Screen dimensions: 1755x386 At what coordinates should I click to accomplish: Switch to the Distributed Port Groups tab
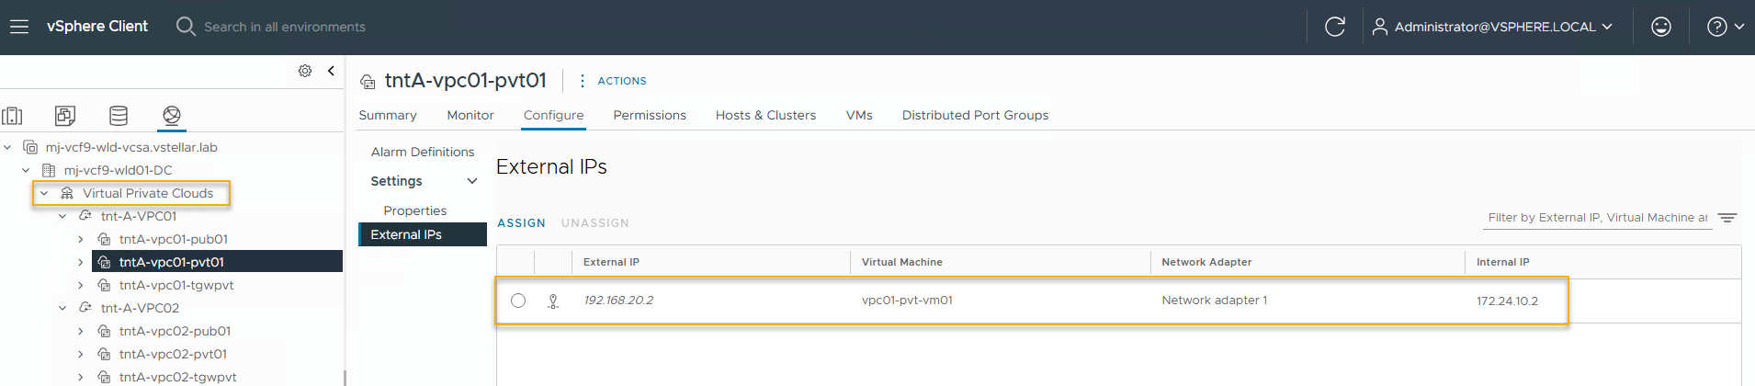click(975, 115)
